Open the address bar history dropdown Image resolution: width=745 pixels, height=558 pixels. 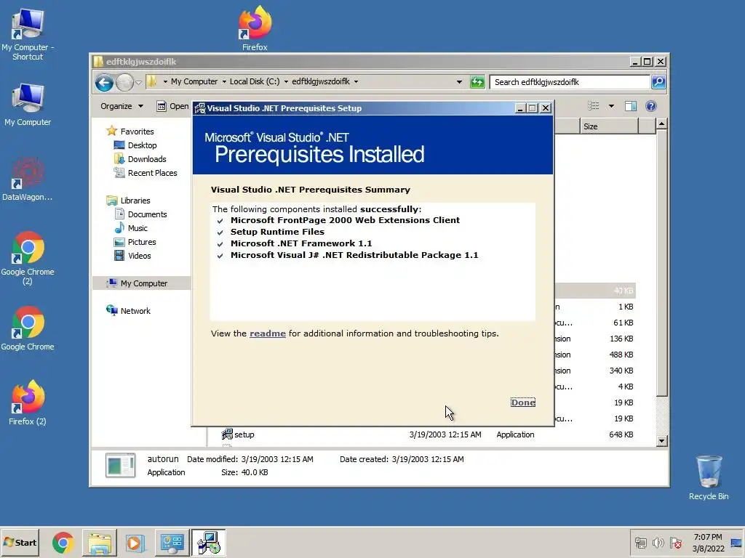click(459, 82)
